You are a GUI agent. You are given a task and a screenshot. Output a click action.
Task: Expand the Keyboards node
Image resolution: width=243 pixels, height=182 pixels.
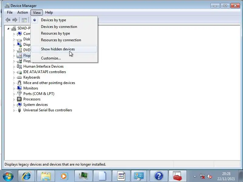coord(14,78)
